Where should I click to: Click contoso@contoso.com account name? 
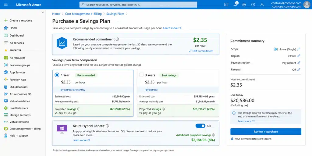click(286, 3)
